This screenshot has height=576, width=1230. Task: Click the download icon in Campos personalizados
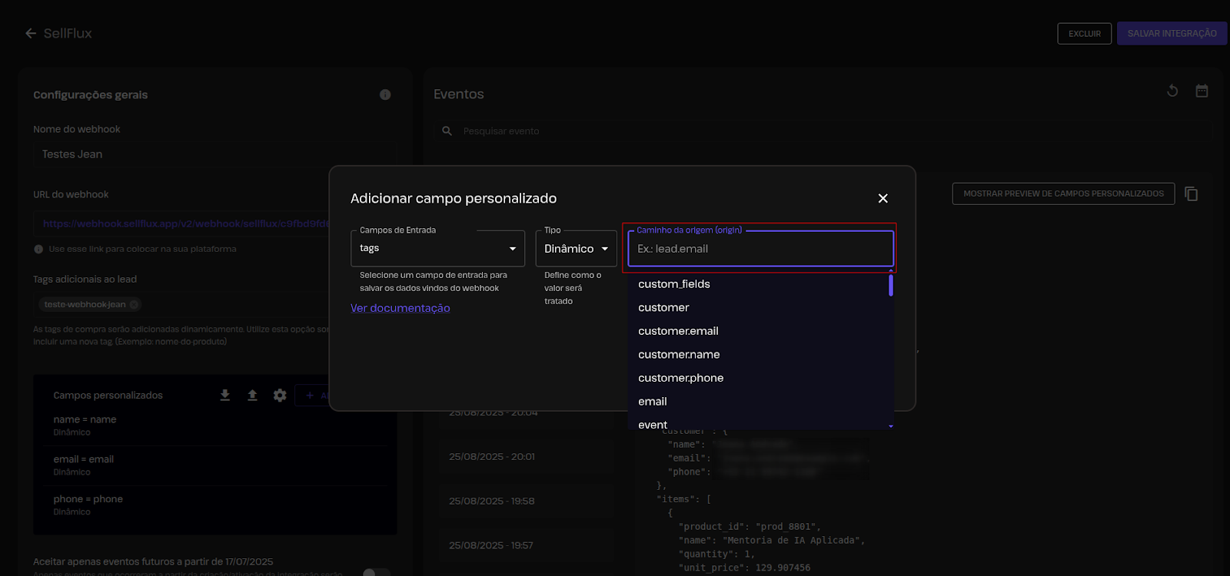224,395
